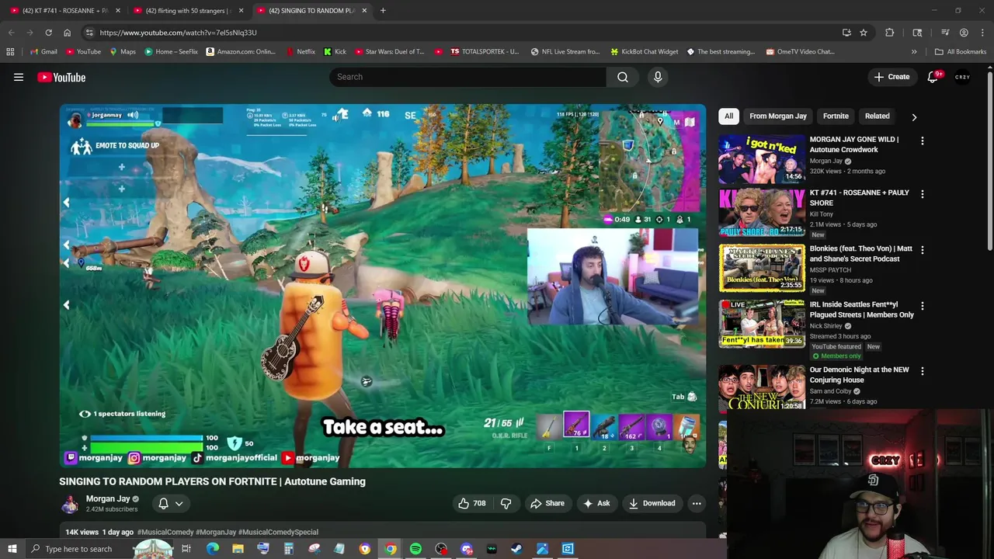
Task: Open options for Our Demonic Night video
Action: coord(922,371)
